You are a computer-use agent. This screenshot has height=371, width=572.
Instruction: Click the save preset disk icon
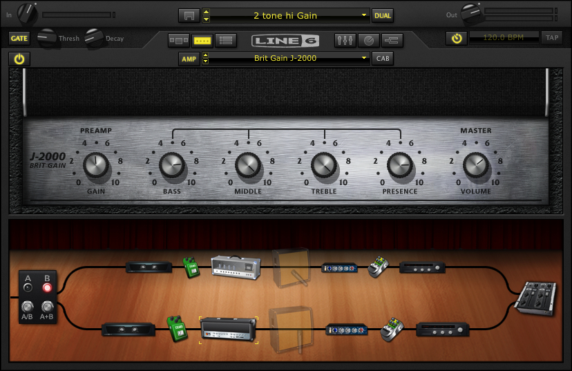(x=189, y=15)
